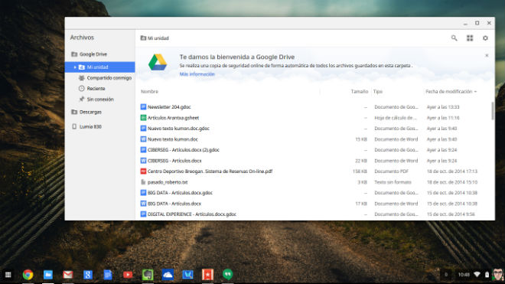Open the Files settings gear menu

(485, 38)
